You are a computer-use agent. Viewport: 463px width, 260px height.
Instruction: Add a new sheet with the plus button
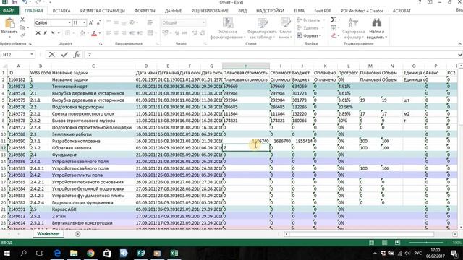coord(77,234)
